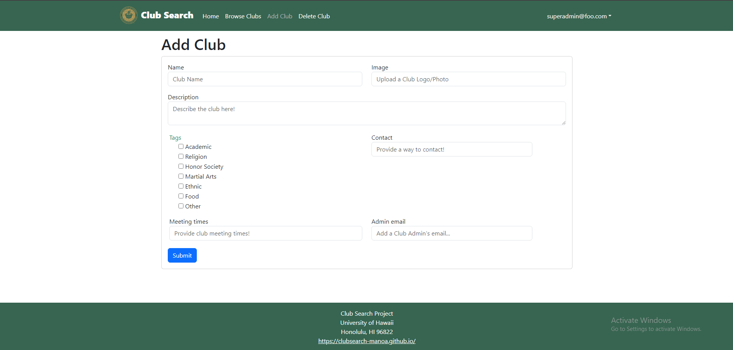The width and height of the screenshot is (733, 350).
Task: Tick the Religion tag checkbox
Action: coord(181,156)
